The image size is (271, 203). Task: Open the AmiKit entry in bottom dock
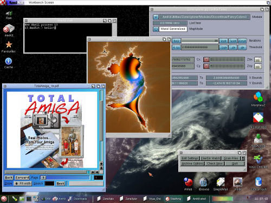(x=59, y=199)
